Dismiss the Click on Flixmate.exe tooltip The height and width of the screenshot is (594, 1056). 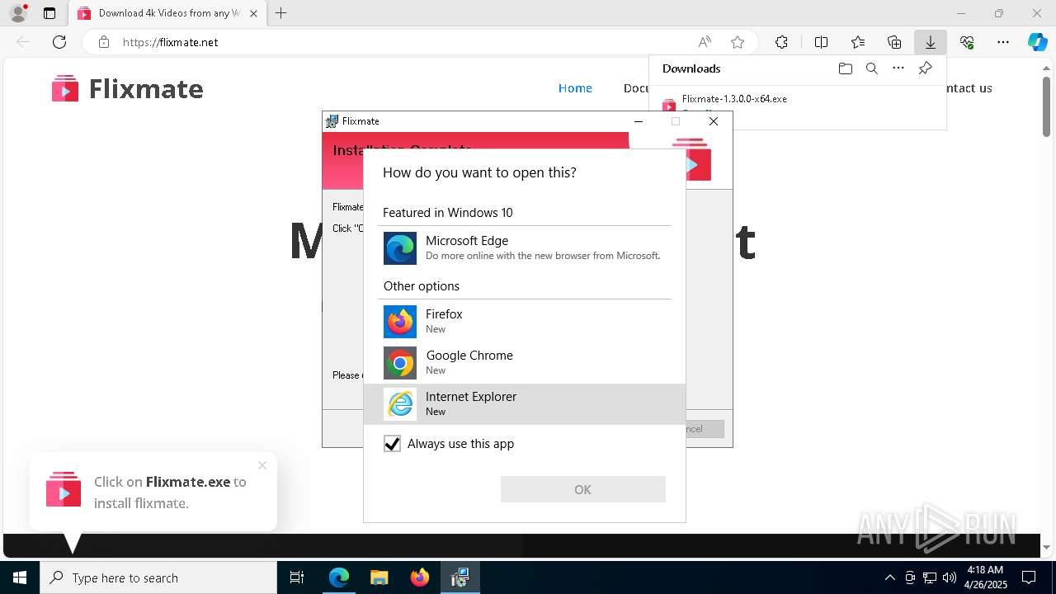[262, 465]
